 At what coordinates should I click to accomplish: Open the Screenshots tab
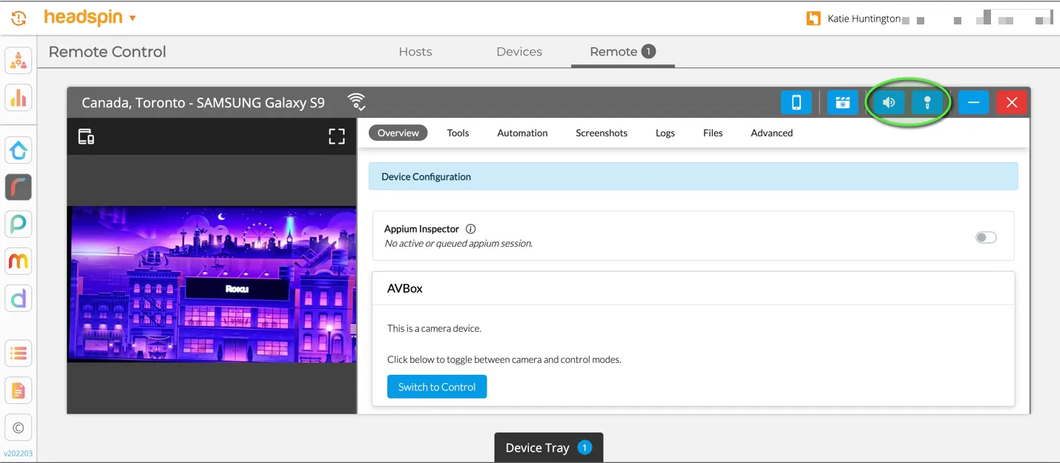[602, 133]
